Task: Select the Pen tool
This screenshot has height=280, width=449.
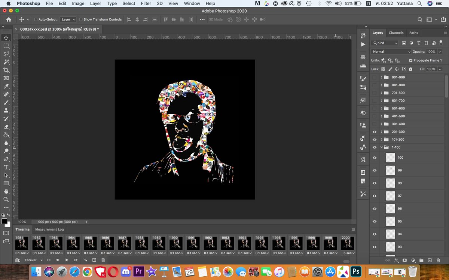Action: (x=6, y=159)
